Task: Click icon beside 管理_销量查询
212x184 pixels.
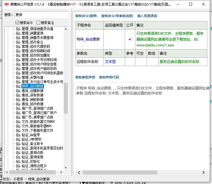Action: coord(18,33)
